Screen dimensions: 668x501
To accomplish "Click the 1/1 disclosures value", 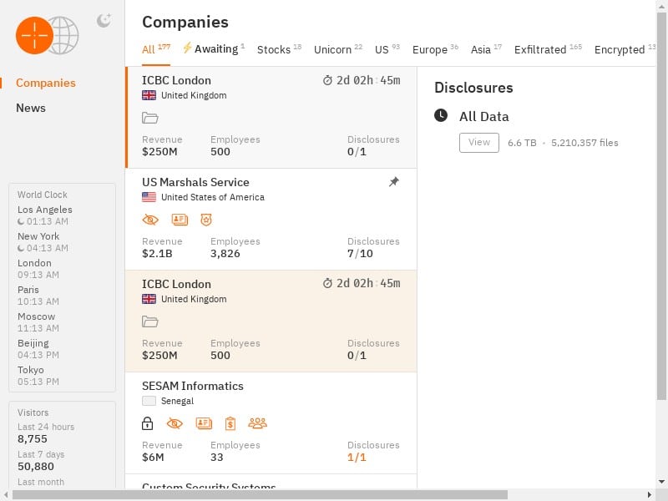I will 357,457.
